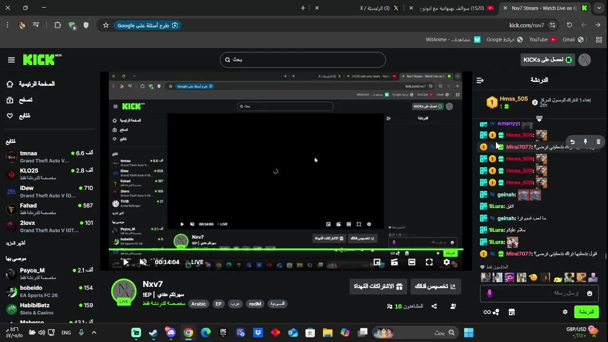Viewport: 608px width, 342px height.
Task: Focus the Kick search box
Action: coord(303,60)
